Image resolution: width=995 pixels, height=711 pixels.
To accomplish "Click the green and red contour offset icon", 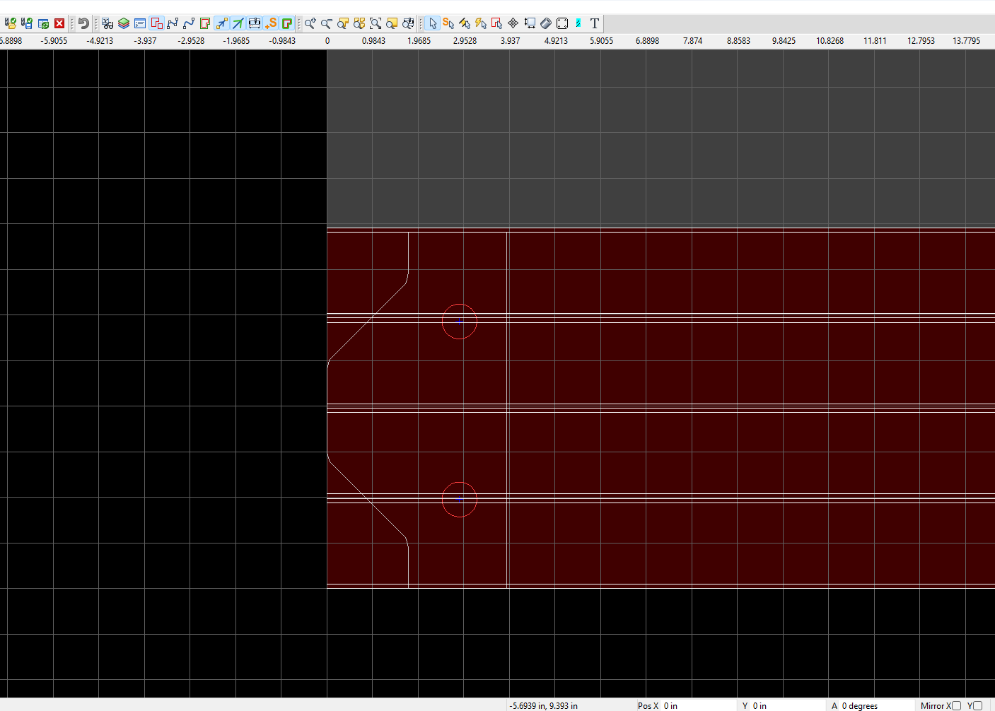I will (x=205, y=23).
